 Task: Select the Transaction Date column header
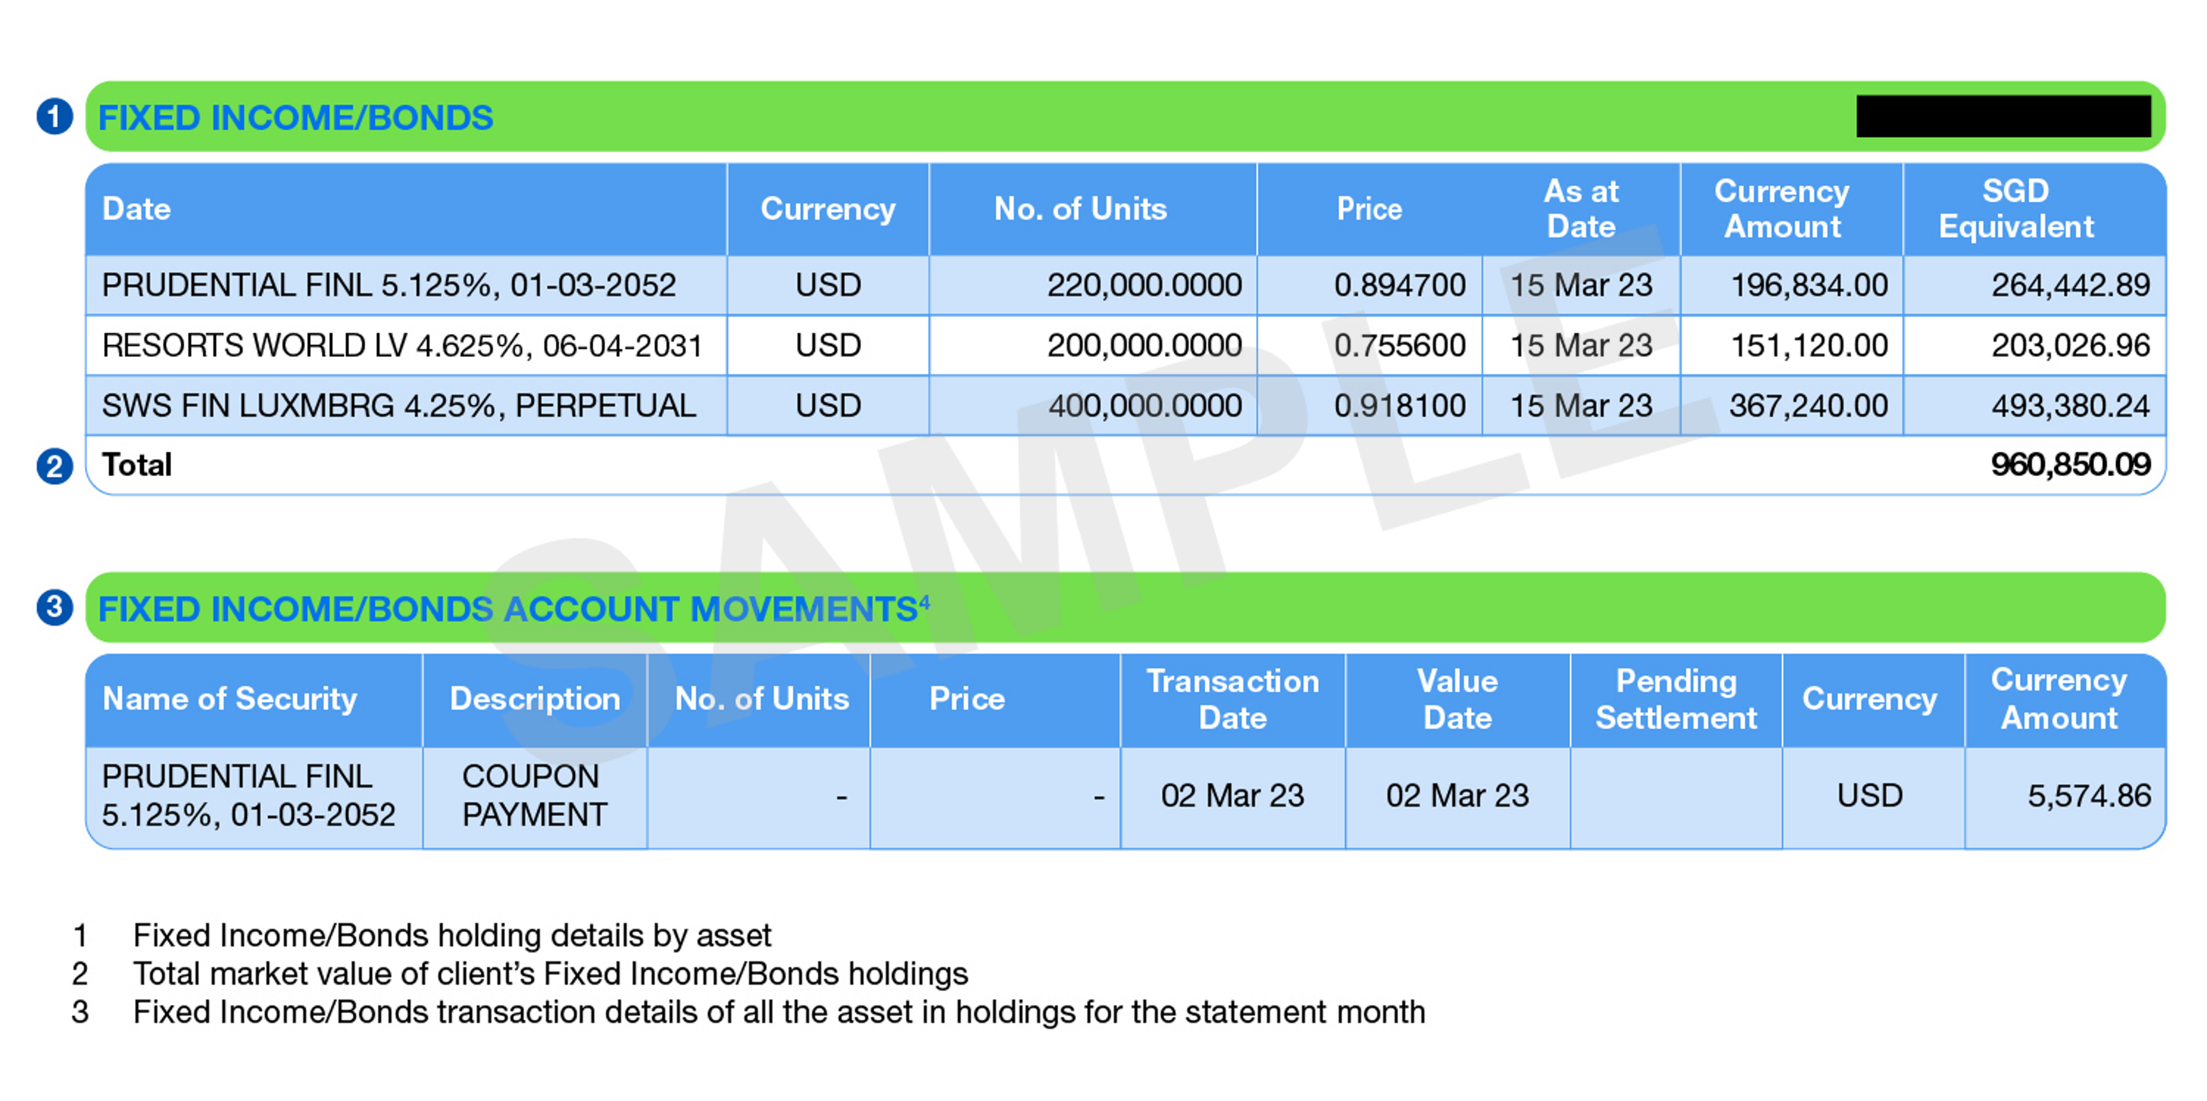pyautogui.click(x=1233, y=699)
